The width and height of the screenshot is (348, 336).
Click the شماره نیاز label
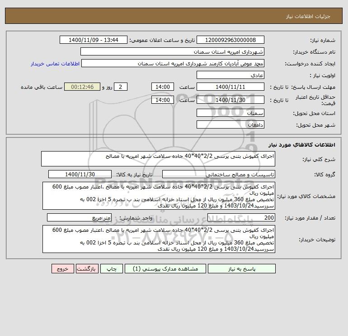pos(323,40)
